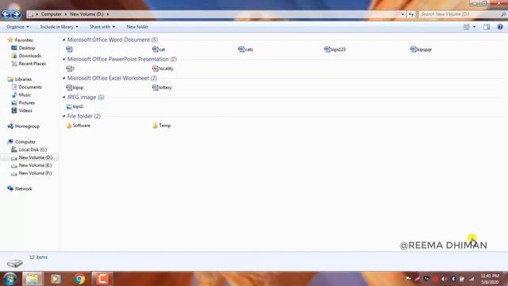This screenshot has width=508, height=286.
Task: Select the kips1 JPEG image
Action: click(74, 106)
